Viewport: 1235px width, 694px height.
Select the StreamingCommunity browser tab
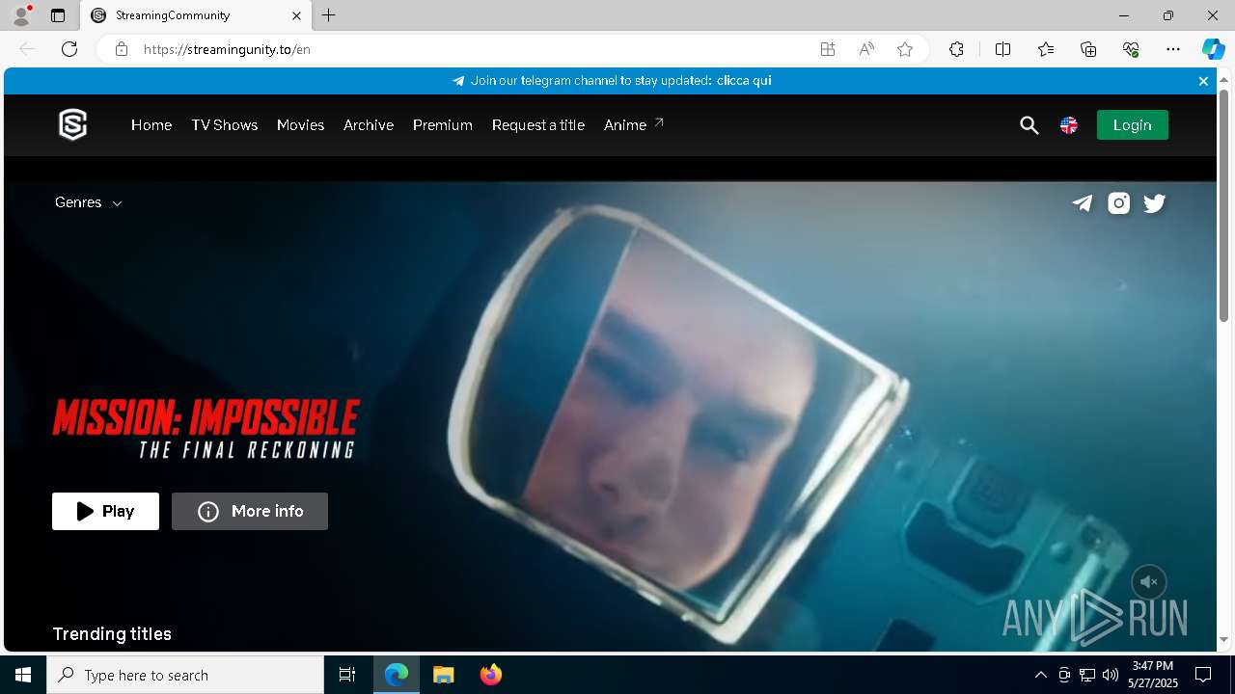197,15
